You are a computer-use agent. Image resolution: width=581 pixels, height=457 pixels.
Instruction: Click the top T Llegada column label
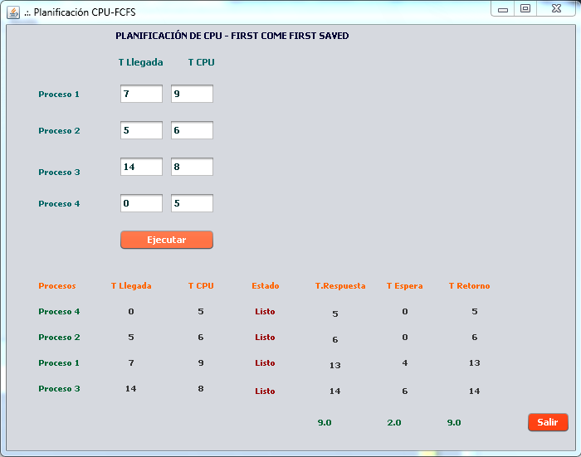click(141, 62)
